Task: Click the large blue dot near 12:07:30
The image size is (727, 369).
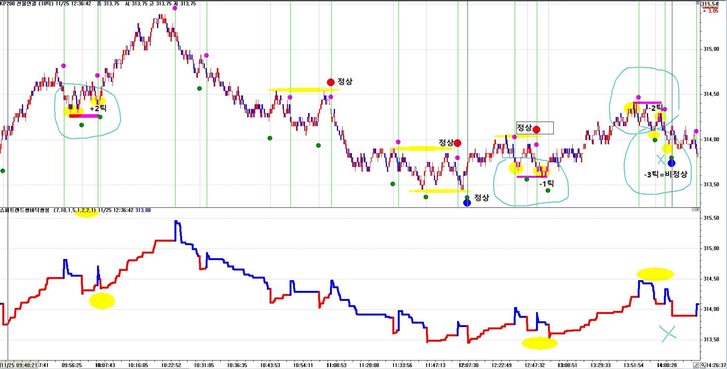Action: tap(467, 203)
